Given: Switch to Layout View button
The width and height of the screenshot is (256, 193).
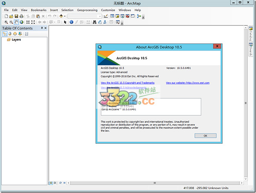Looking at the screenshot, I should (55, 183).
